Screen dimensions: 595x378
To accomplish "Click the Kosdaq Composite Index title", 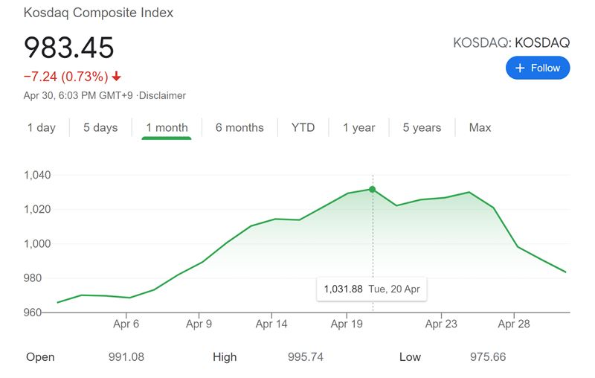I will [x=98, y=13].
